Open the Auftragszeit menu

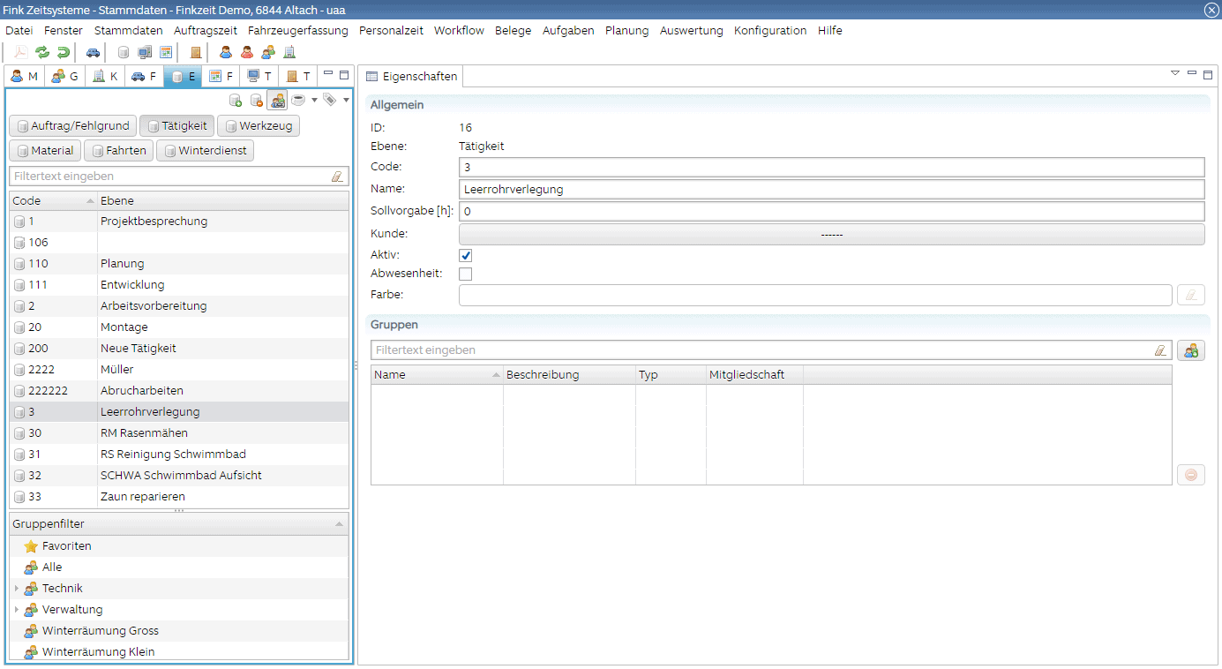[x=206, y=30]
